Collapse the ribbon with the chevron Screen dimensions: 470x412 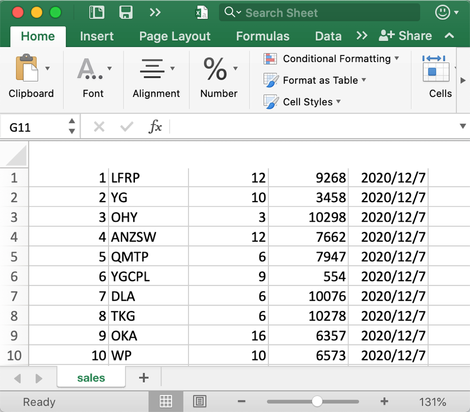point(449,36)
